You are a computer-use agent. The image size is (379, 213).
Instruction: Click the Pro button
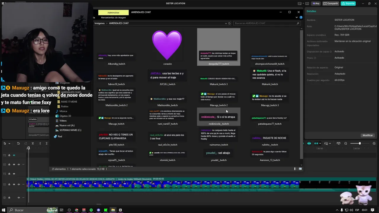316,4
